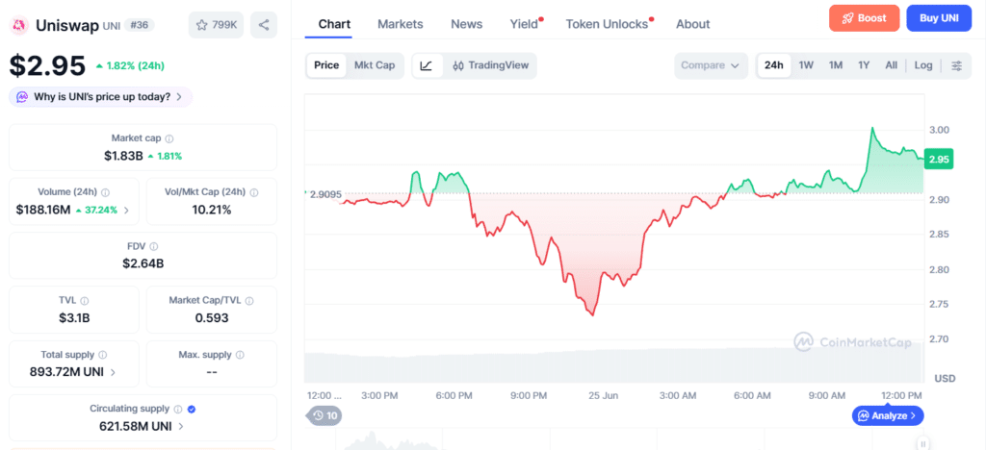The image size is (986, 450).
Task: Click info icon beside Market Cap/TVL
Action: pyautogui.click(x=249, y=301)
